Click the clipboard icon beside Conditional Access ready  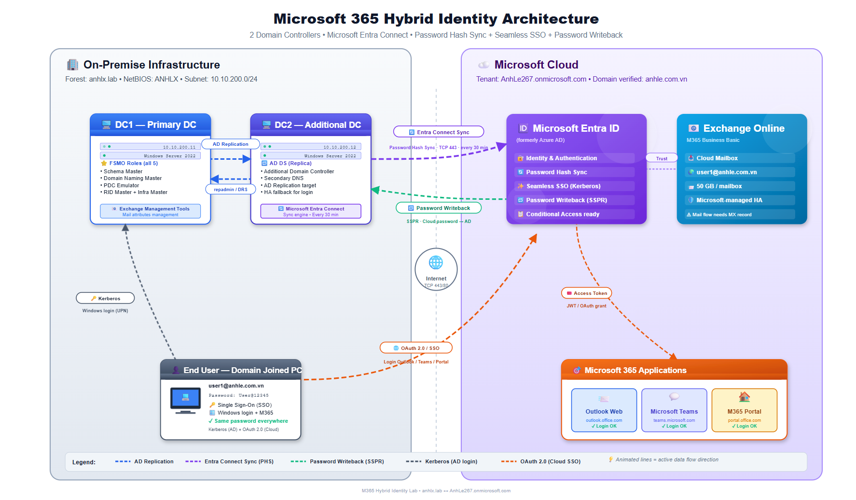tap(521, 214)
